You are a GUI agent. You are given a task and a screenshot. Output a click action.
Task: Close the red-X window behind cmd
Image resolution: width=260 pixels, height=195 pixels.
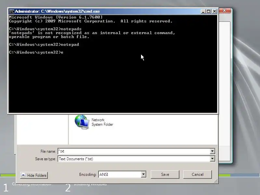[x=225, y=10]
